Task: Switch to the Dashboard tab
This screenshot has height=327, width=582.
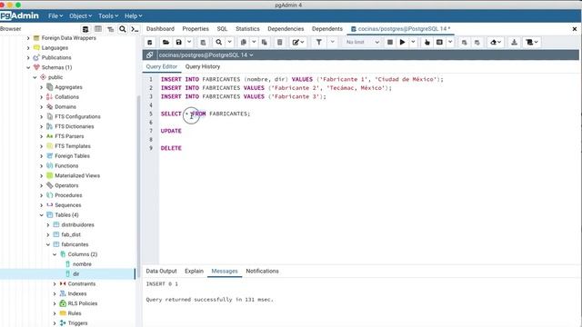Action: 160,29
